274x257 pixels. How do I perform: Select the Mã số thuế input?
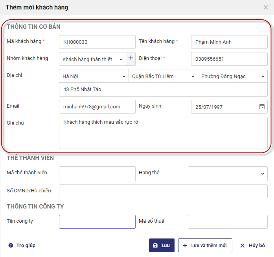click(228, 222)
